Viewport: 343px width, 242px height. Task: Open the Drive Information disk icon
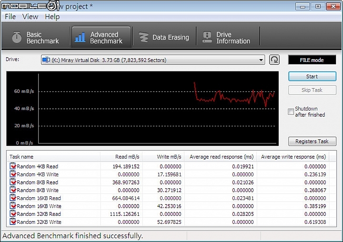(x=207, y=37)
